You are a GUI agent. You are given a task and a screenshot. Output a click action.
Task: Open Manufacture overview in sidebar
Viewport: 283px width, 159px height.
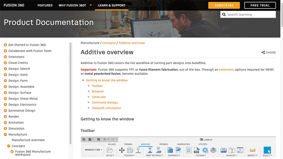click(28, 140)
